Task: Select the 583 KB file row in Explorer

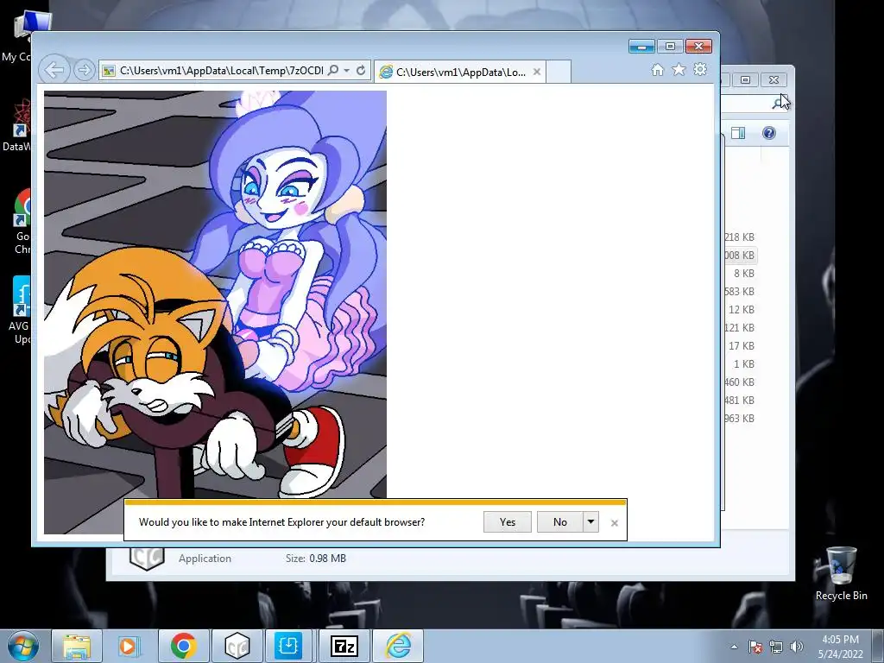Action: 739,292
